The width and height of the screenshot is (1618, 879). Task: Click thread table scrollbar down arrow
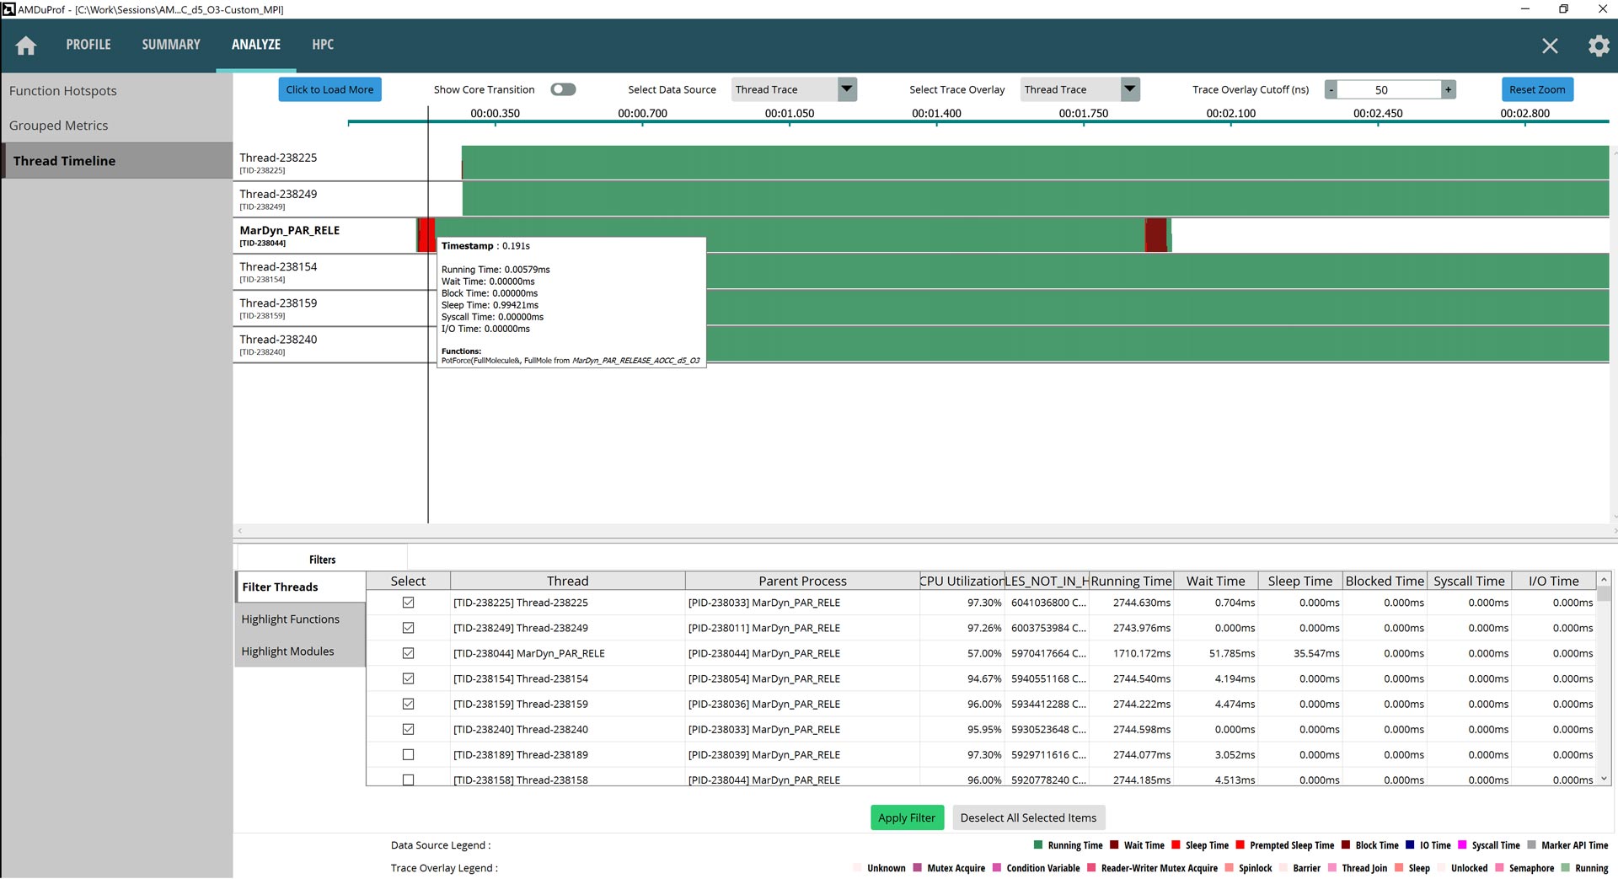coord(1604,780)
